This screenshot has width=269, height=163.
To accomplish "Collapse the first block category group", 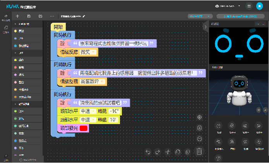I will [15, 24].
